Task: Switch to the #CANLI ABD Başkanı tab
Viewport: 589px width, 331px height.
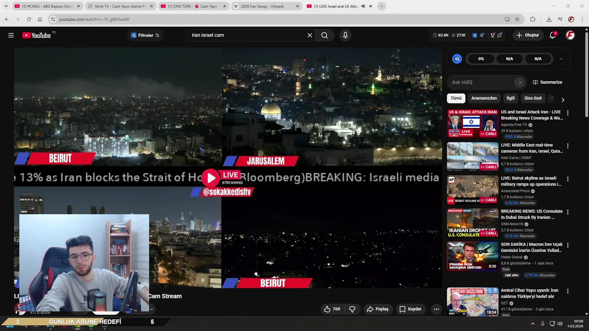Action: 47,6
